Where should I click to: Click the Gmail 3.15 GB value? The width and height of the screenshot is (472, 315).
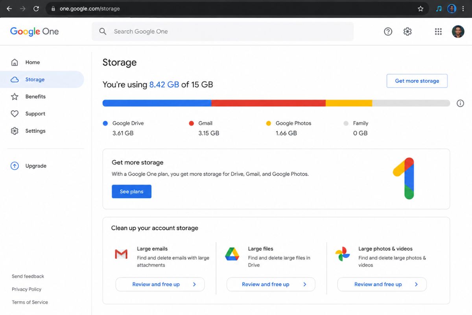tap(209, 133)
